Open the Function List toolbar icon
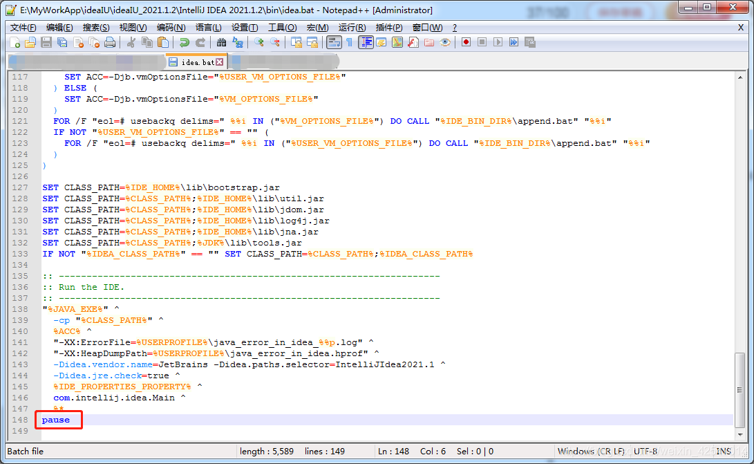This screenshot has height=464, width=754. (413, 43)
